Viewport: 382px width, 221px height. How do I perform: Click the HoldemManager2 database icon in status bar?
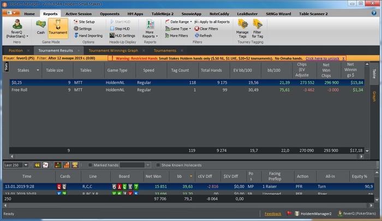coord(297,213)
